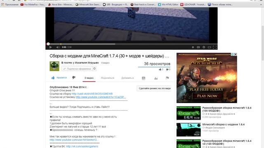Open the yadi.sk download link in the description
This screenshot has width=264, height=148.
tap(92, 94)
